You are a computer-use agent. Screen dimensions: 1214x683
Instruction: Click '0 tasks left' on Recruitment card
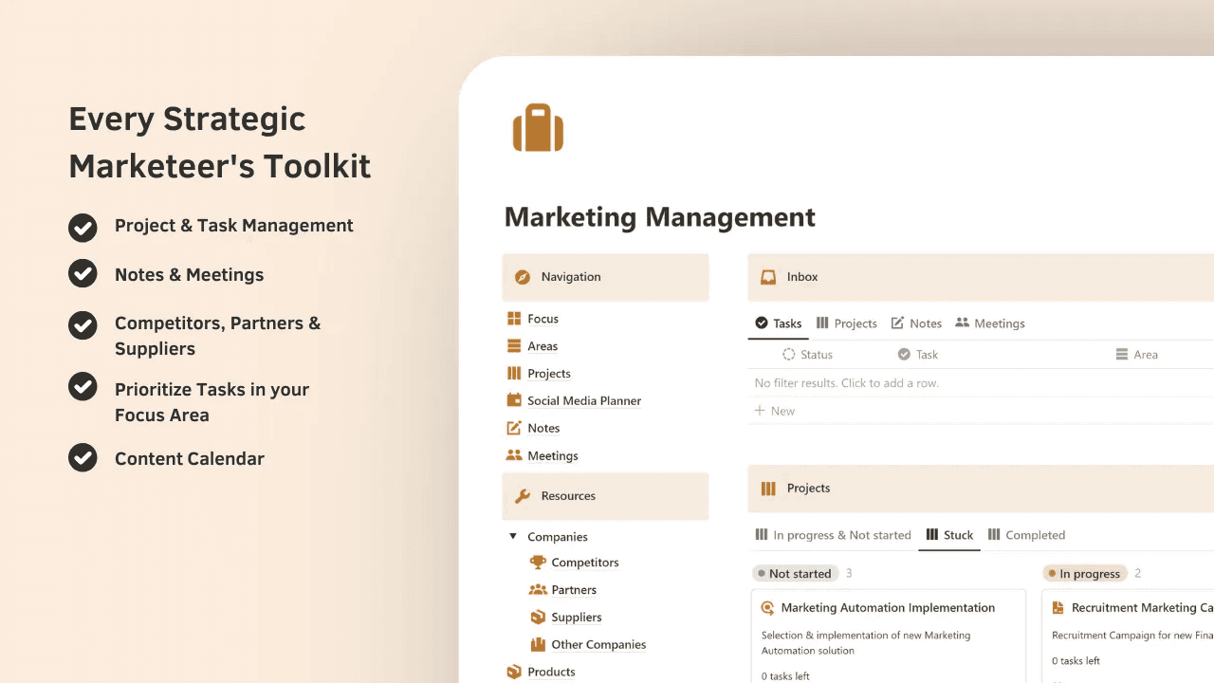click(1076, 661)
